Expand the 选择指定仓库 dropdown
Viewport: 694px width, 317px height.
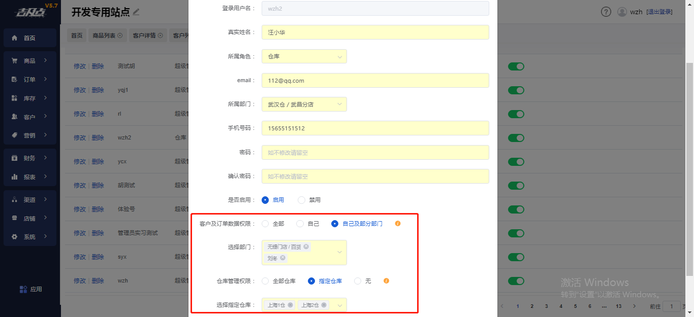coord(339,305)
